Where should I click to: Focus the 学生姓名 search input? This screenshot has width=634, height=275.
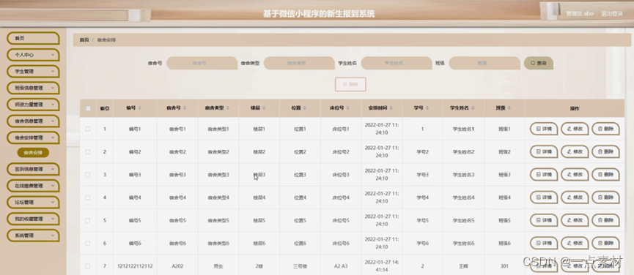[x=397, y=64]
